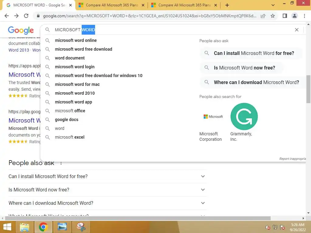Open the tab search dropdown arrow

tap(273, 5)
